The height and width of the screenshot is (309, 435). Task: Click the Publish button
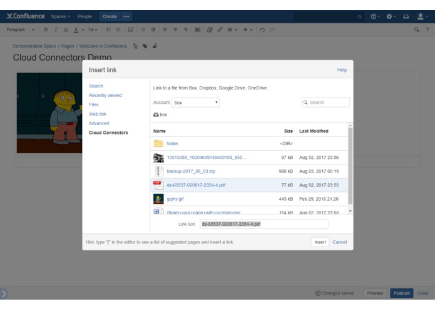[x=401, y=293]
